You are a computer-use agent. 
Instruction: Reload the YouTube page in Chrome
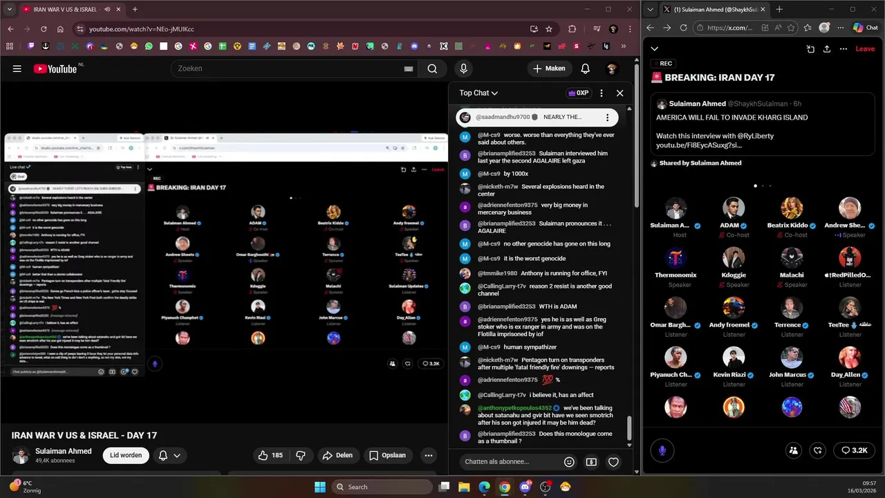coord(44,29)
